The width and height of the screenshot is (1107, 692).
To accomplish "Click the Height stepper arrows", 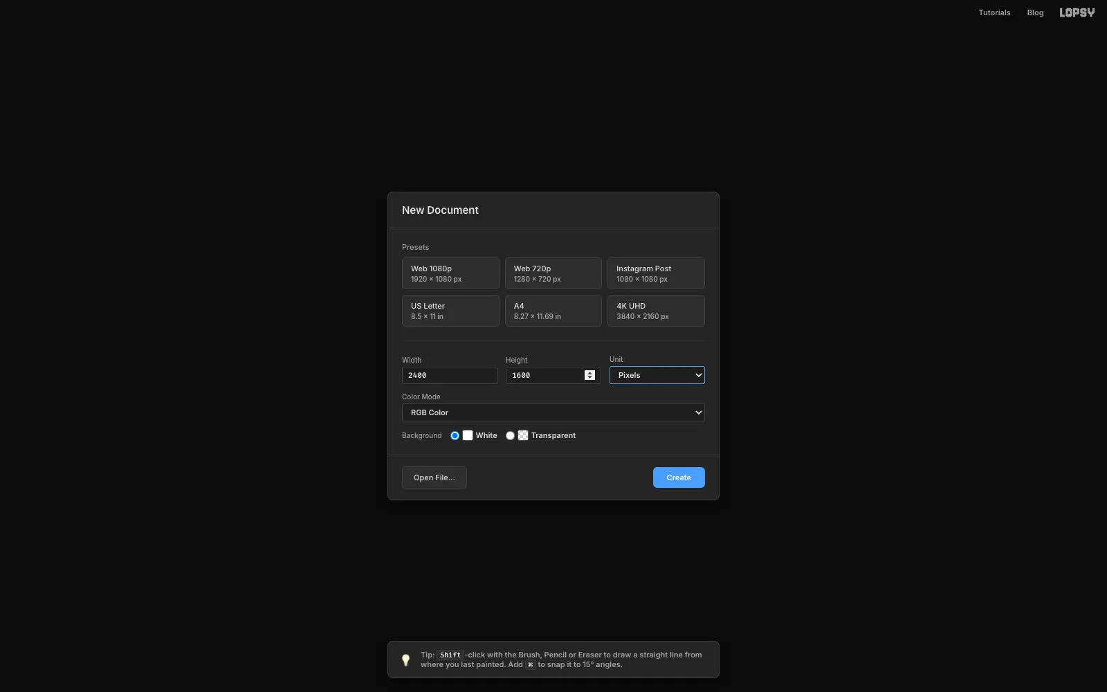I will (589, 375).
